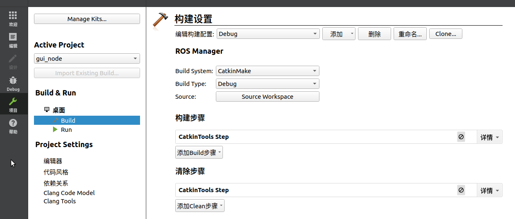Screen dimensions: 515x219
Task: Click the green Run arrow icon
Action: point(55,129)
